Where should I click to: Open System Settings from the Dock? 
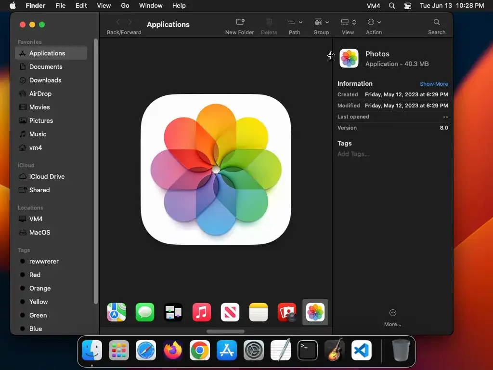(x=254, y=350)
